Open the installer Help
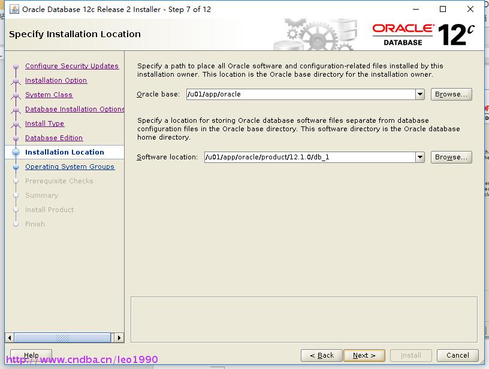Screen dimensions: 489x369 coord(31,355)
